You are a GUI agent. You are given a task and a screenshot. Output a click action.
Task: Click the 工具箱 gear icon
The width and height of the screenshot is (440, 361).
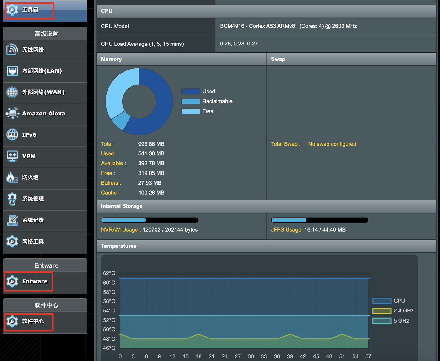(x=12, y=10)
